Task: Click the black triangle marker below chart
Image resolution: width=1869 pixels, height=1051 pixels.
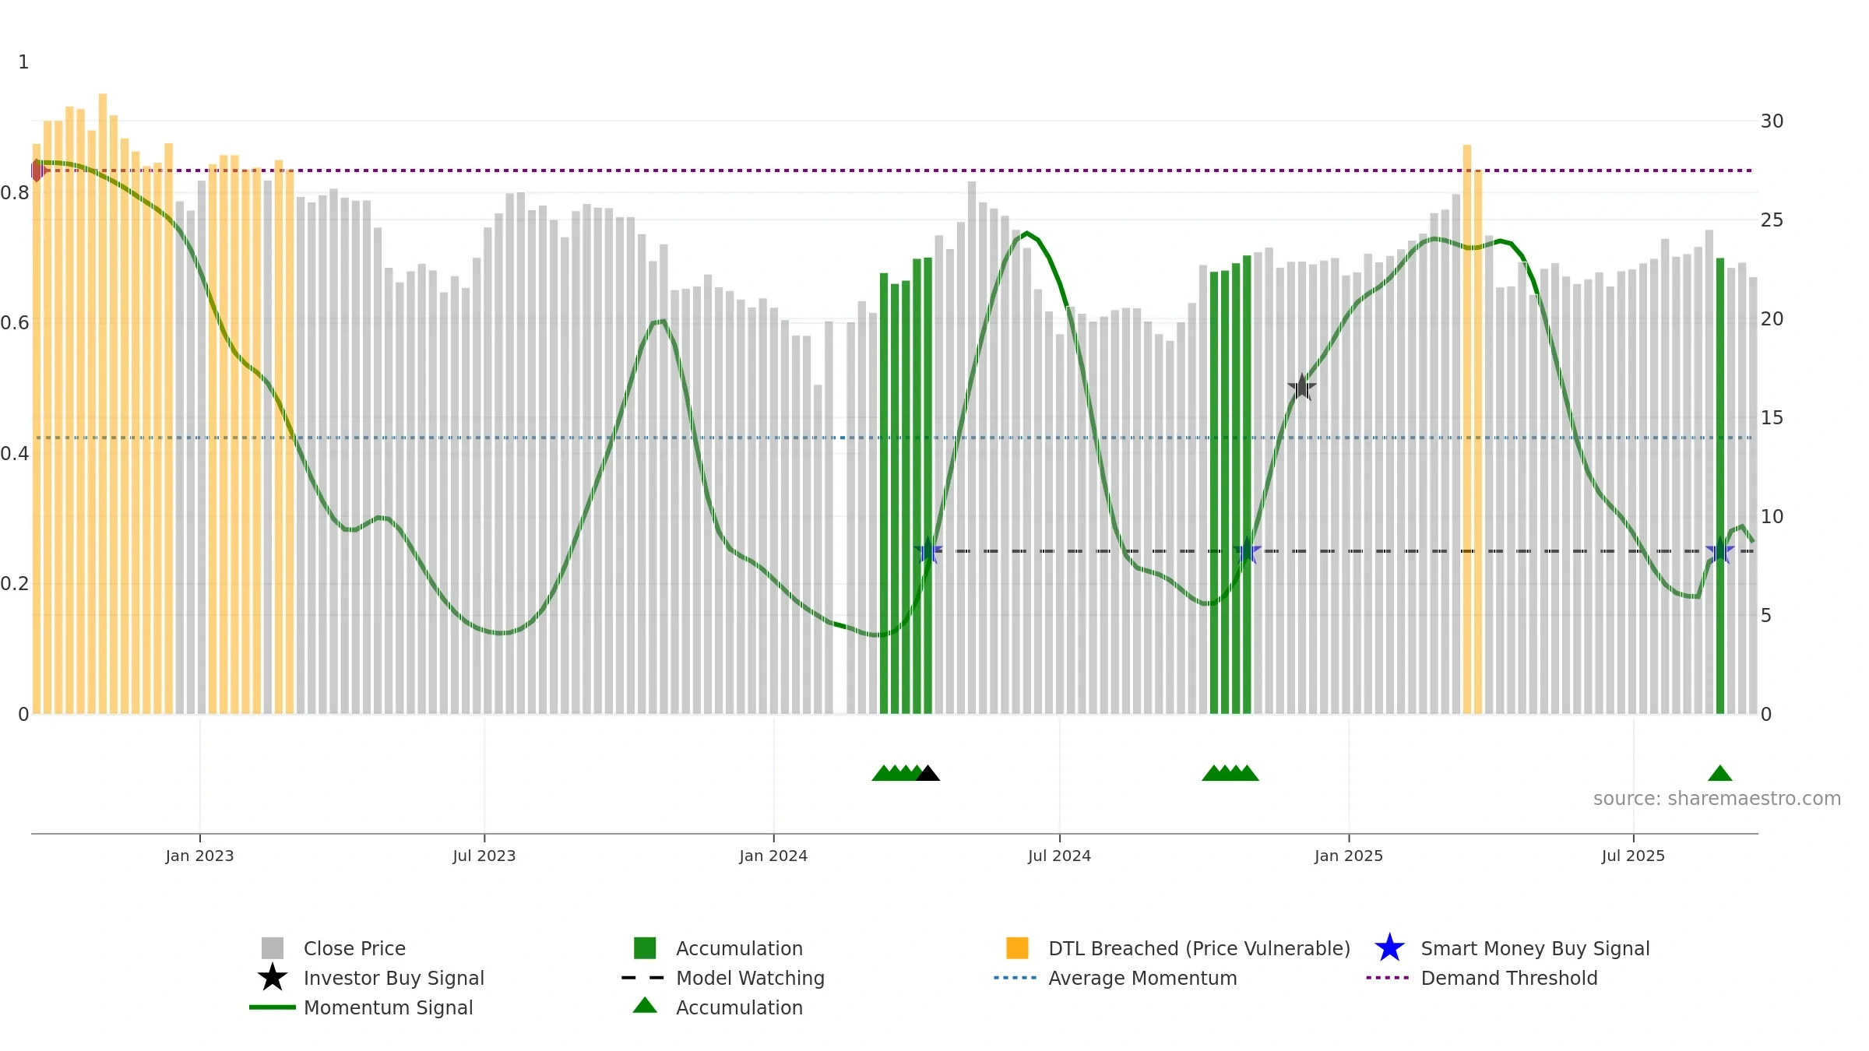Action: click(927, 773)
